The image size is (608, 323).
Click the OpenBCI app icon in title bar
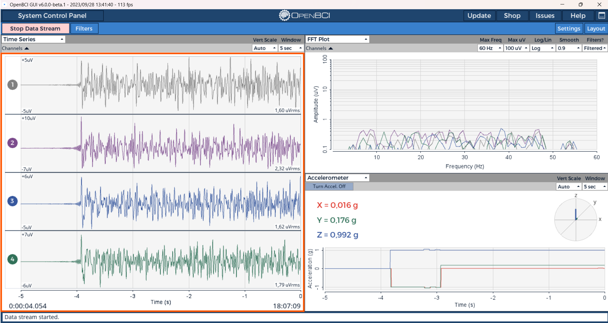pyautogui.click(x=4, y=4)
